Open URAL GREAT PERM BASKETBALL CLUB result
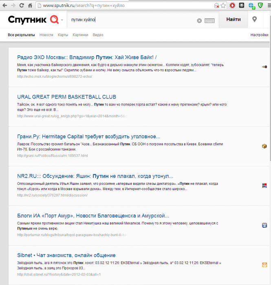The height and width of the screenshot is (285, 271). coord(66,97)
